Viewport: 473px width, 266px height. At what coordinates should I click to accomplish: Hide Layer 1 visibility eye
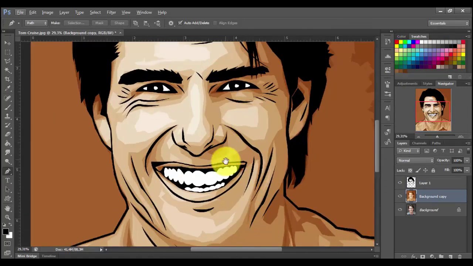click(400, 183)
